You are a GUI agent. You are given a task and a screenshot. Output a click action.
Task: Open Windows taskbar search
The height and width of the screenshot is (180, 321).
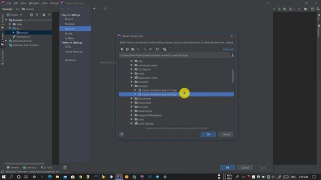[x=11, y=176]
